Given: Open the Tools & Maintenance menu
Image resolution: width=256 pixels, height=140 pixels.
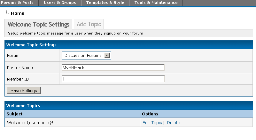Looking at the screenshot, I should coord(156,3).
